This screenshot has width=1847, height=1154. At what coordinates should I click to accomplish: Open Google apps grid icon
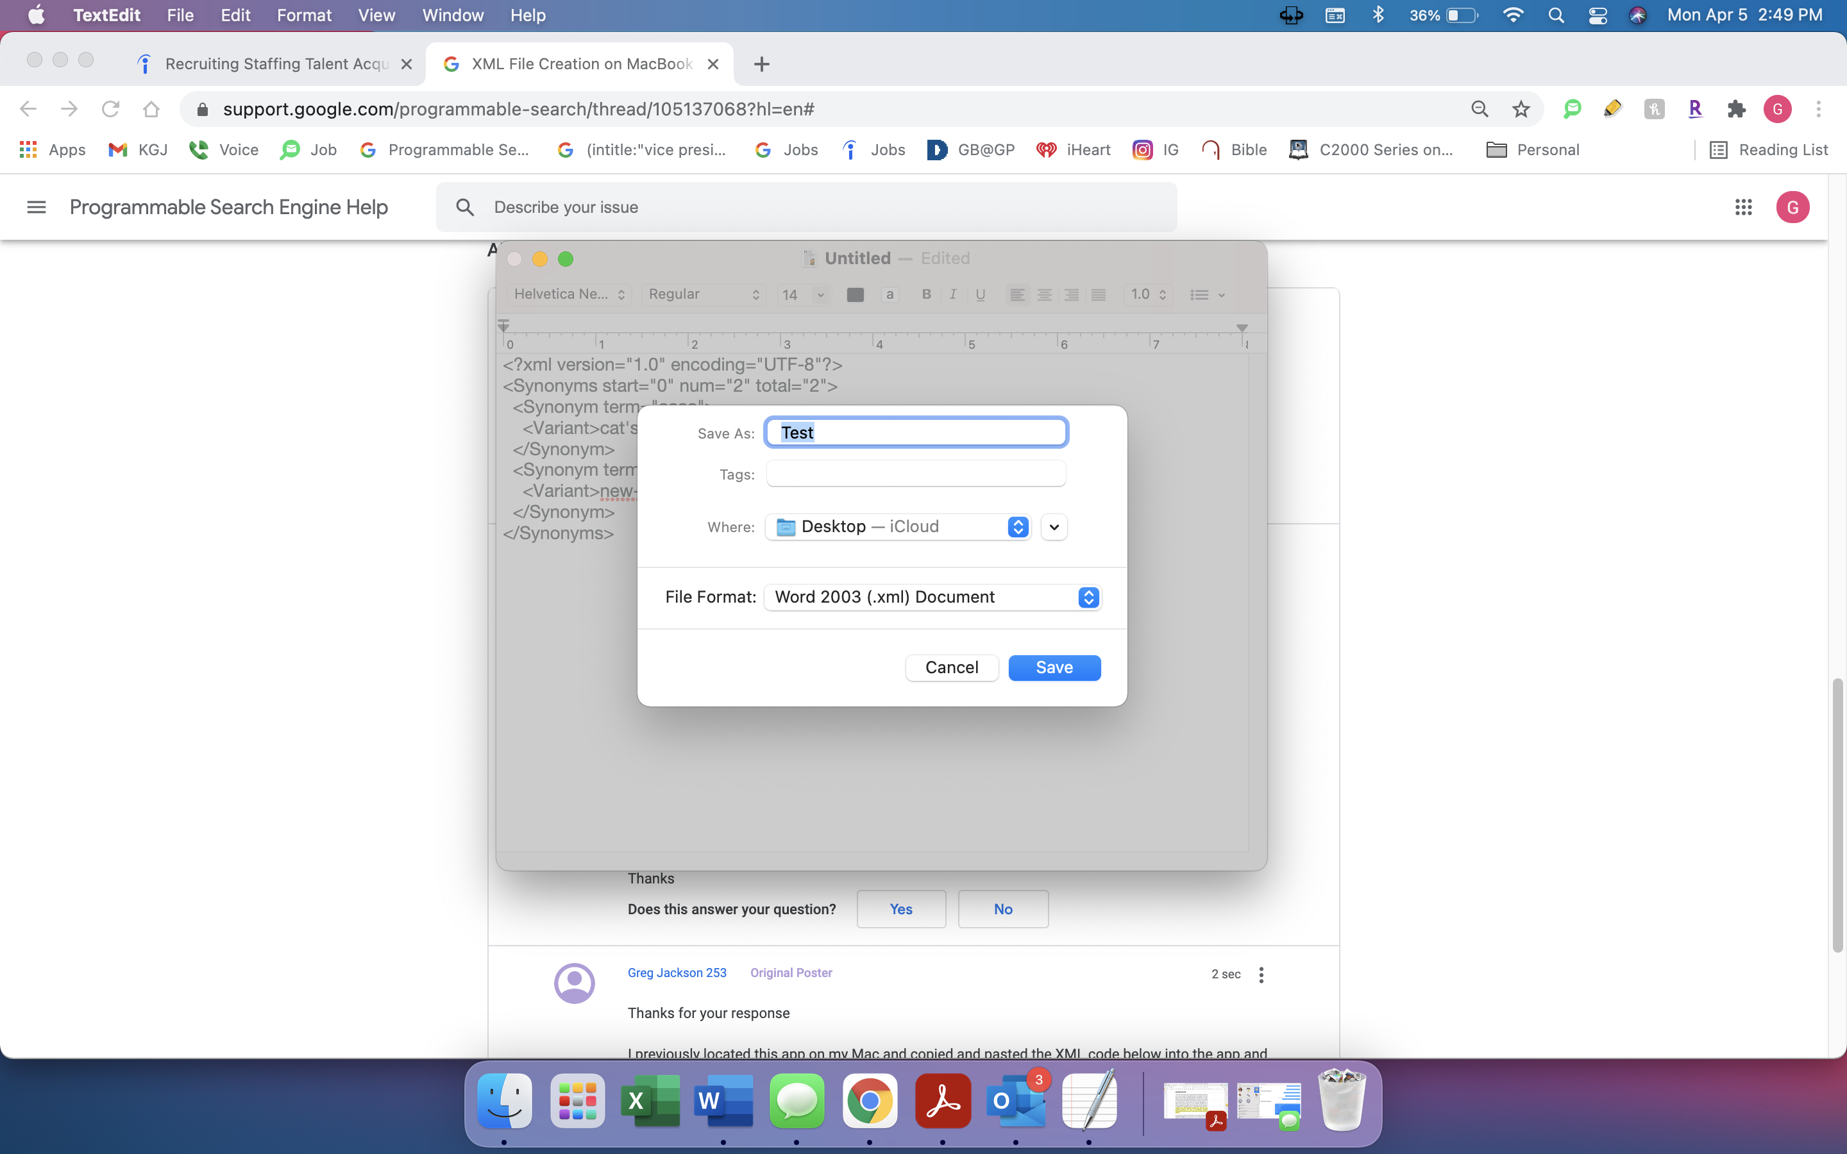(1742, 207)
